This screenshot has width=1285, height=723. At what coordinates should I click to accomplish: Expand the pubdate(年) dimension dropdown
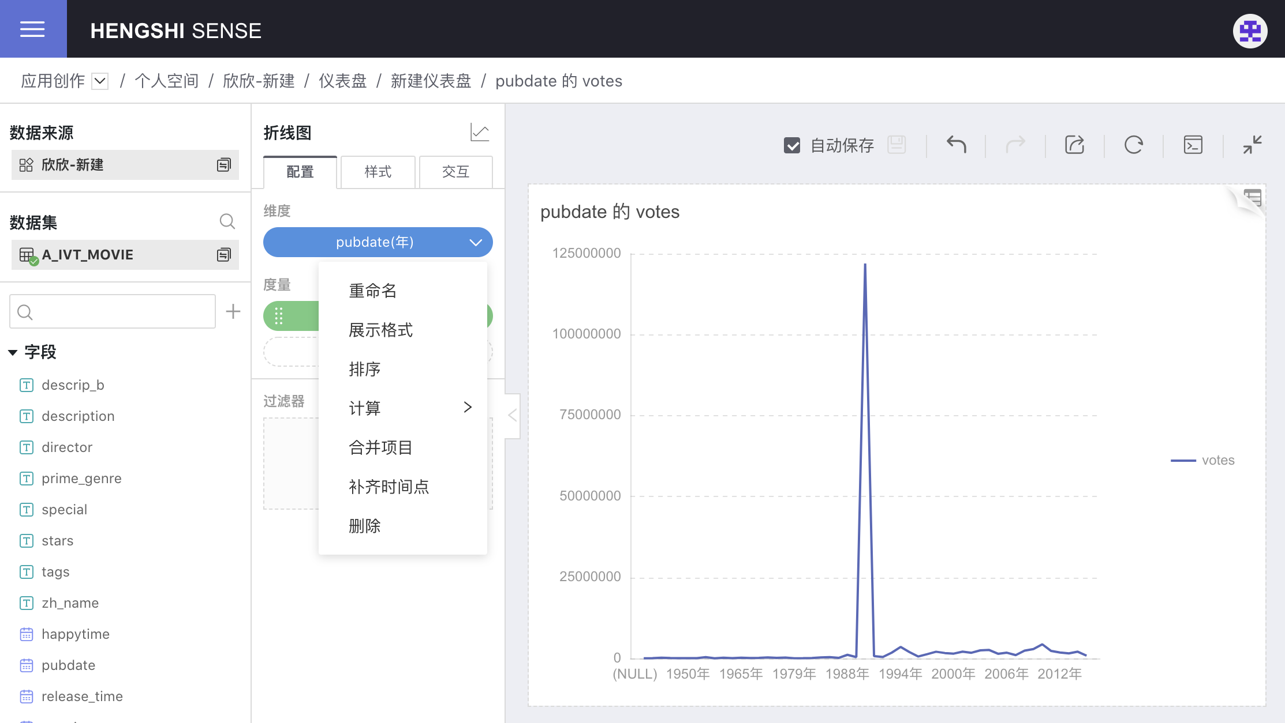pyautogui.click(x=475, y=242)
